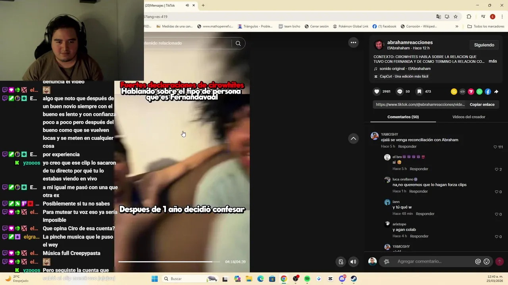Open the Corrosión - Wikipedia bookmark
The width and height of the screenshot is (508, 285).
[419, 27]
